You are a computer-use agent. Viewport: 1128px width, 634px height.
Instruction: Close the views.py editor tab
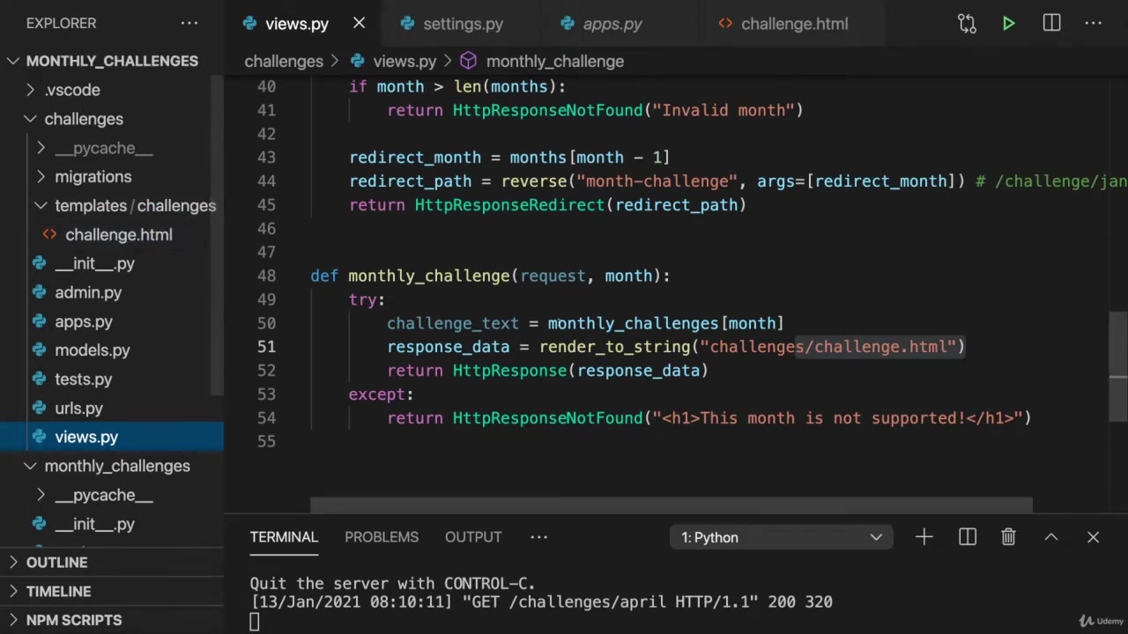[x=359, y=24]
